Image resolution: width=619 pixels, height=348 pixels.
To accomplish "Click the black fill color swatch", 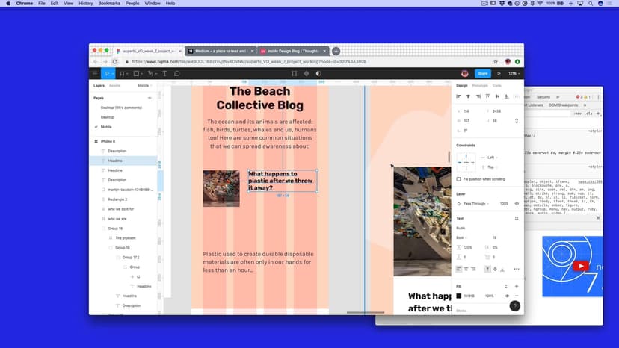I will pos(459,296).
